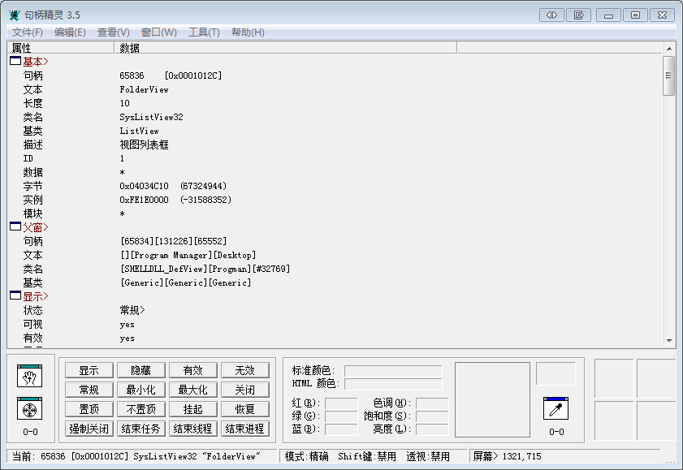Open the 窗口(W) menu
The height and width of the screenshot is (470, 683).
pos(159,32)
